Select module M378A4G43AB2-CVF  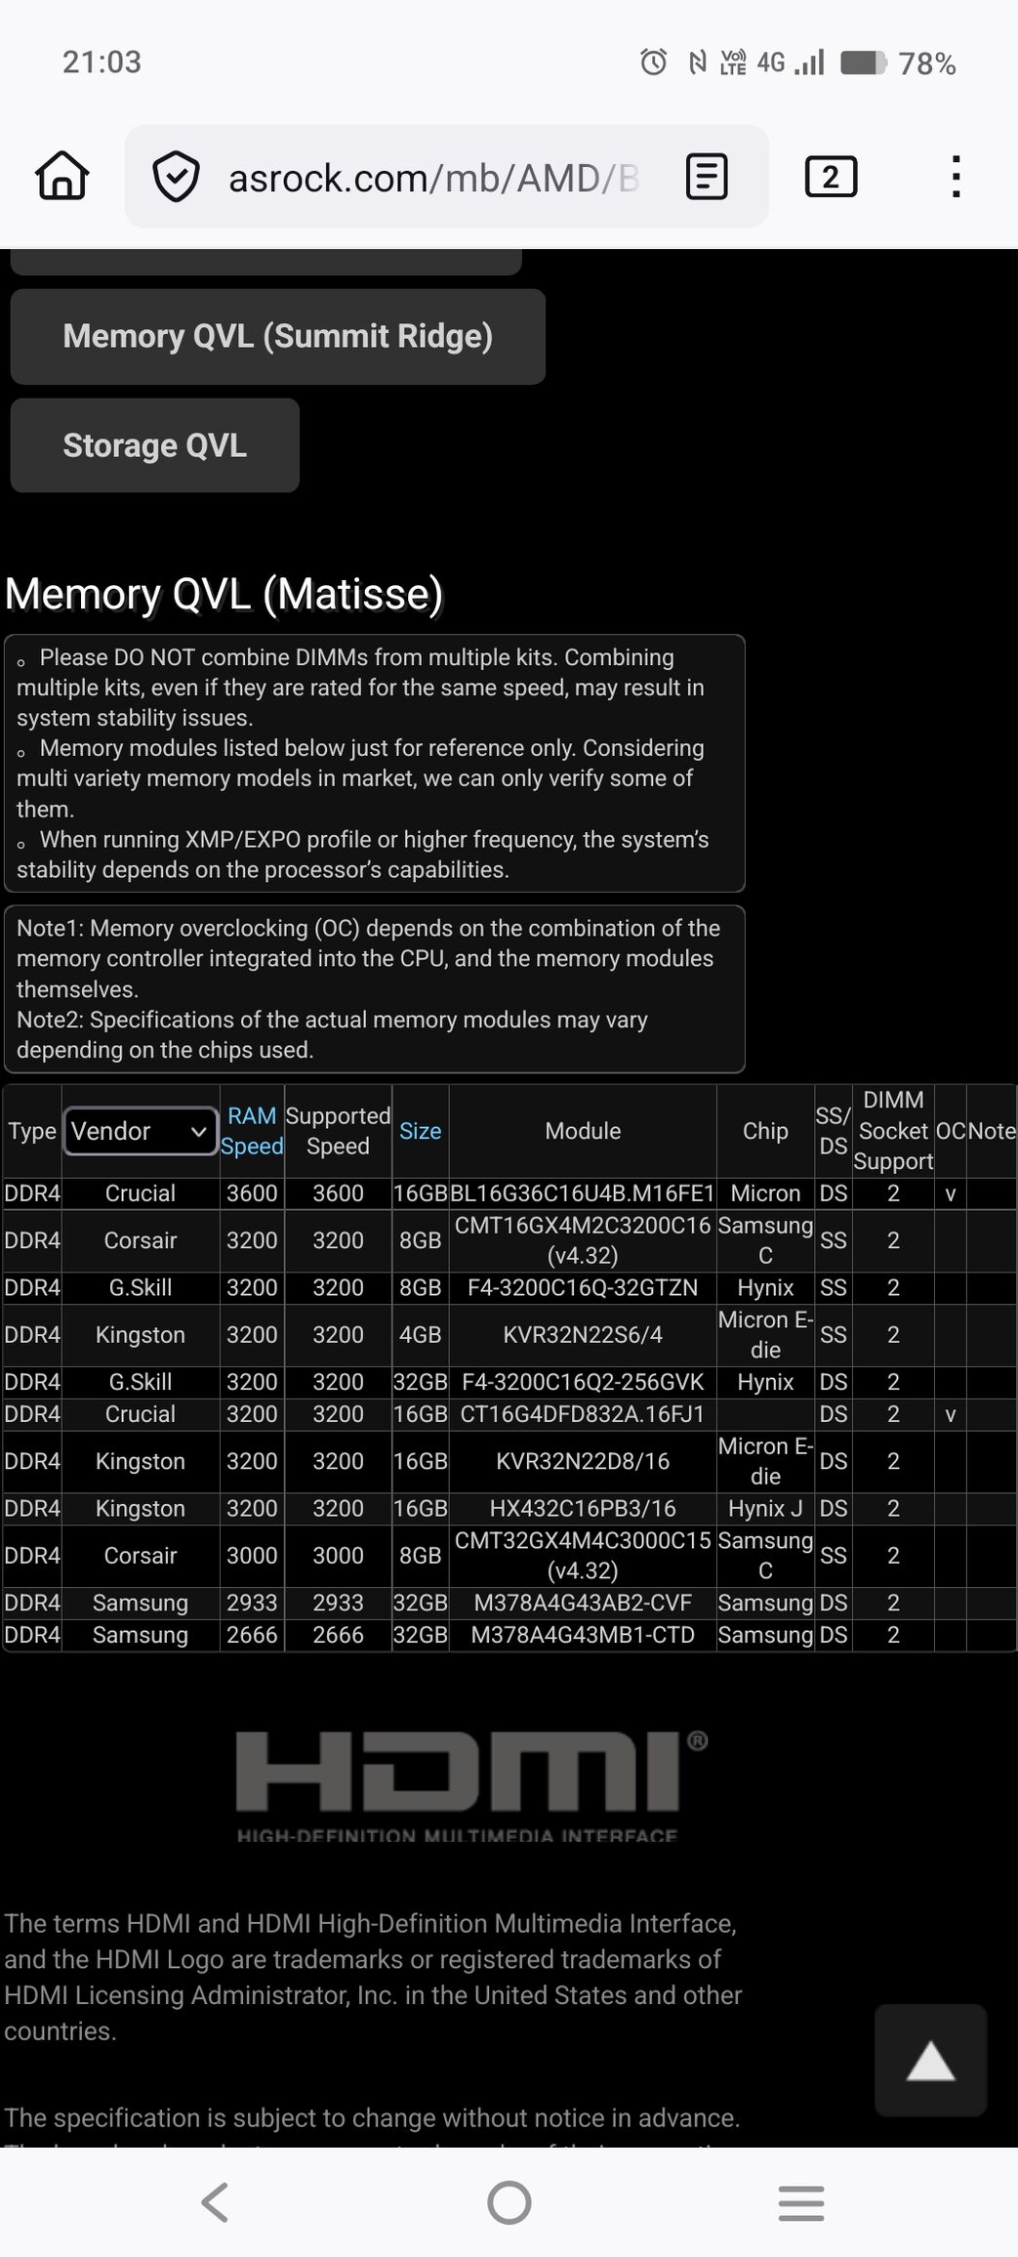[583, 1603]
